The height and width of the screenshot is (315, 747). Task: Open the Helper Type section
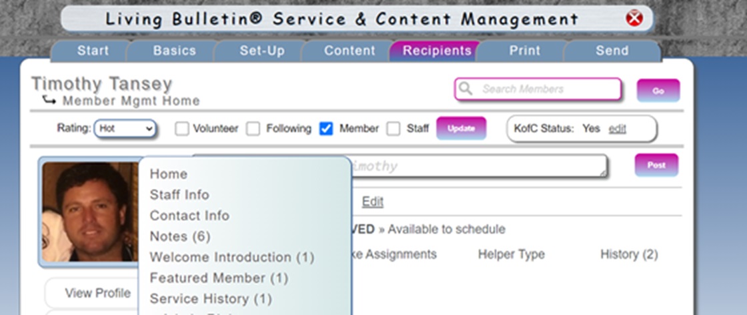pos(511,254)
